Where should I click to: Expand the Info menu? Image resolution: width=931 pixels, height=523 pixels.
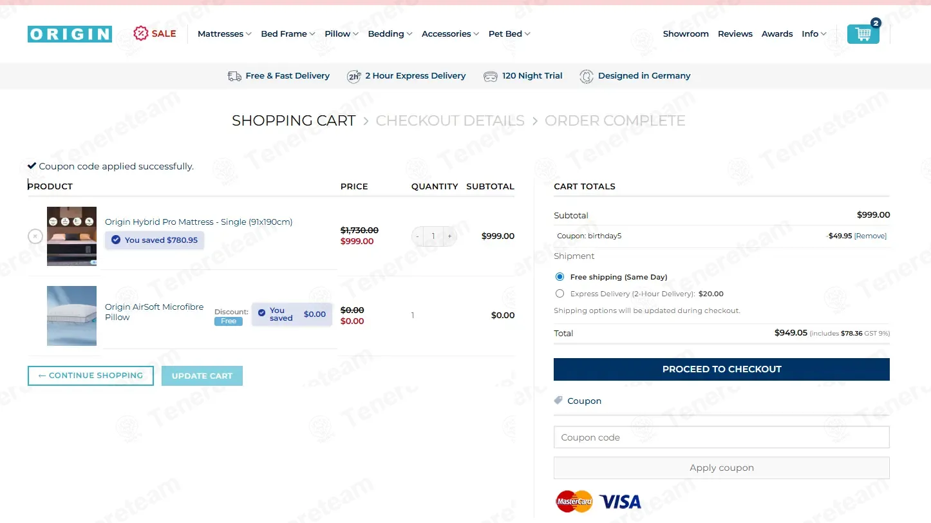coord(814,34)
